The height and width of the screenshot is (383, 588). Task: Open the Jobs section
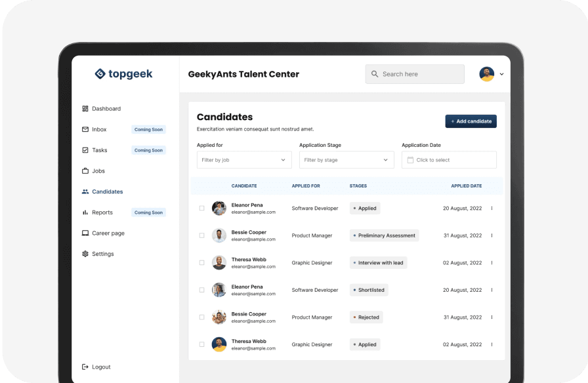tap(98, 171)
